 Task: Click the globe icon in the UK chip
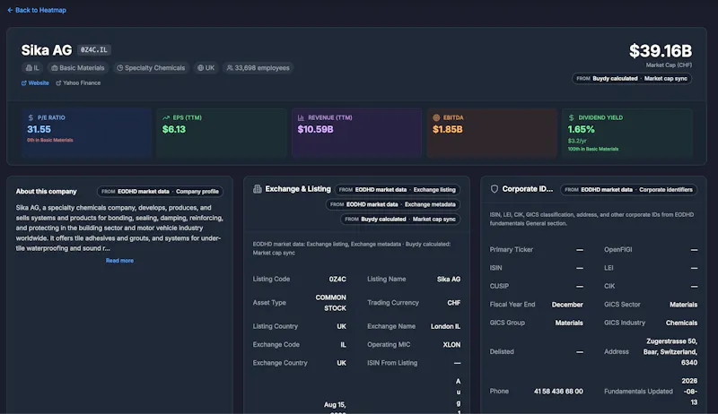[x=200, y=67]
